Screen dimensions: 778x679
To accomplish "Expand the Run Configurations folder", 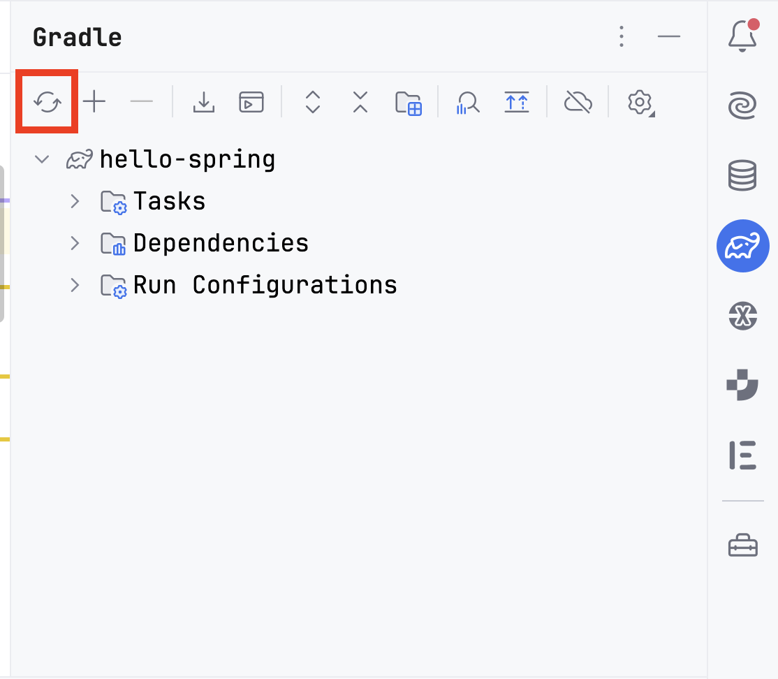I will point(75,286).
